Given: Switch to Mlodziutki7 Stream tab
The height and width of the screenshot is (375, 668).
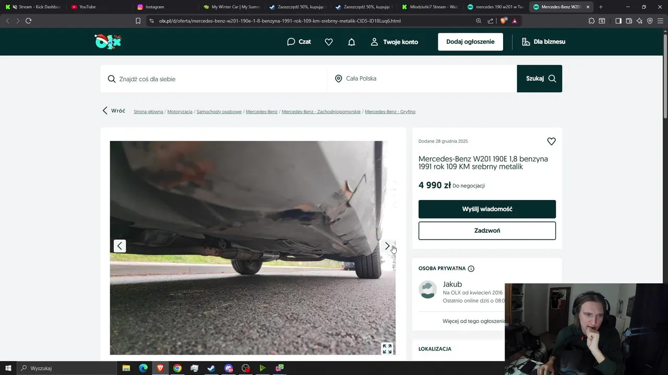Looking at the screenshot, I should pos(430,7).
